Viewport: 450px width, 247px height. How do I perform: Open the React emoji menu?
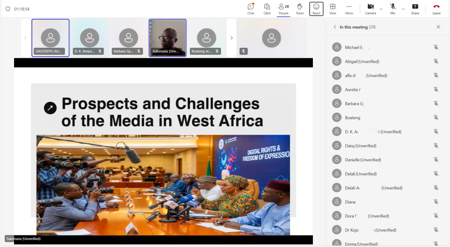[316, 8]
